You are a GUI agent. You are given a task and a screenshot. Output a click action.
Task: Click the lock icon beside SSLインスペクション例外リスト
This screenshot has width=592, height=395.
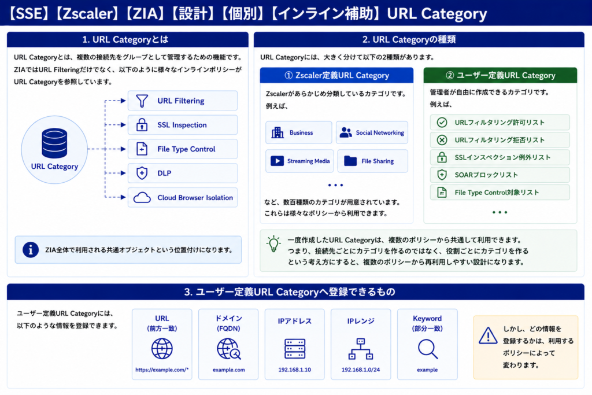coord(442,157)
